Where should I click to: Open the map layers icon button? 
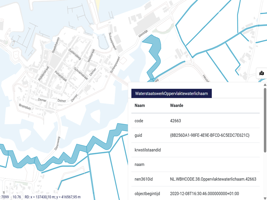click(262, 73)
